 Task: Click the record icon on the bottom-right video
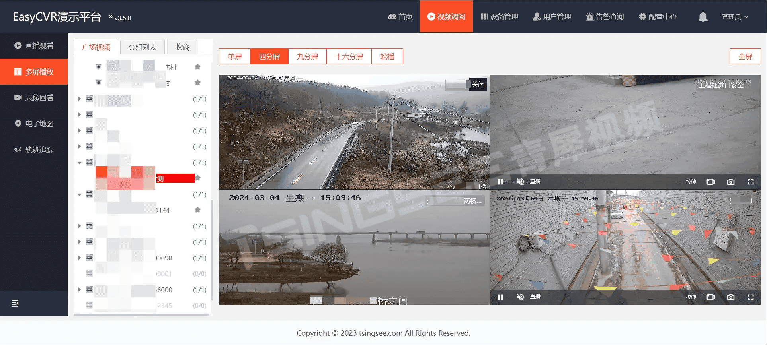pyautogui.click(x=710, y=297)
